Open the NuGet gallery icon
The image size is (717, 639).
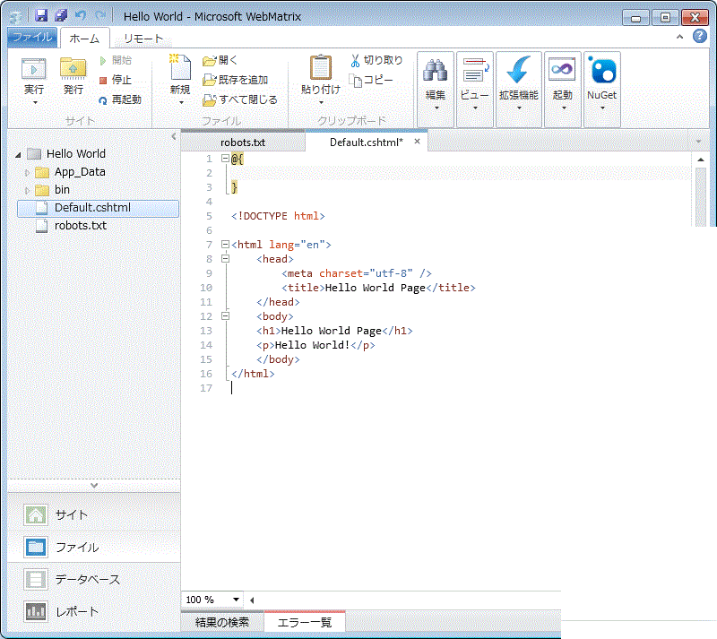[601, 90]
